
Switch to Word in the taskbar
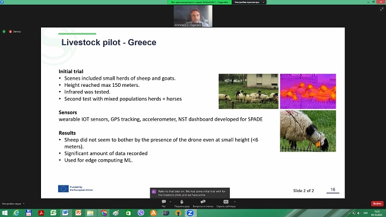(65, 213)
